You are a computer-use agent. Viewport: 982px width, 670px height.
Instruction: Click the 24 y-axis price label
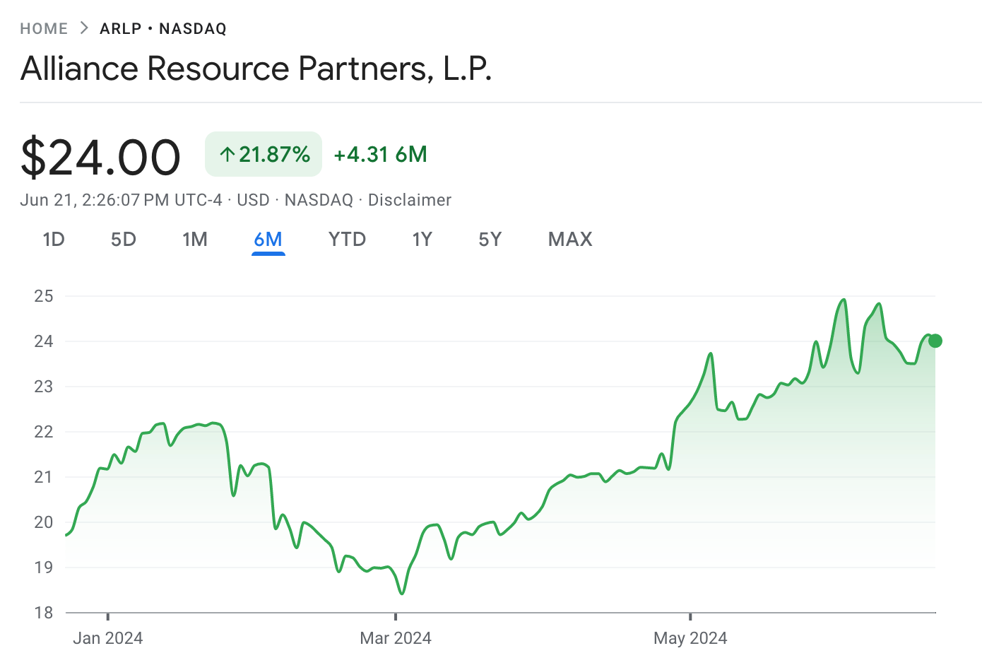44,341
